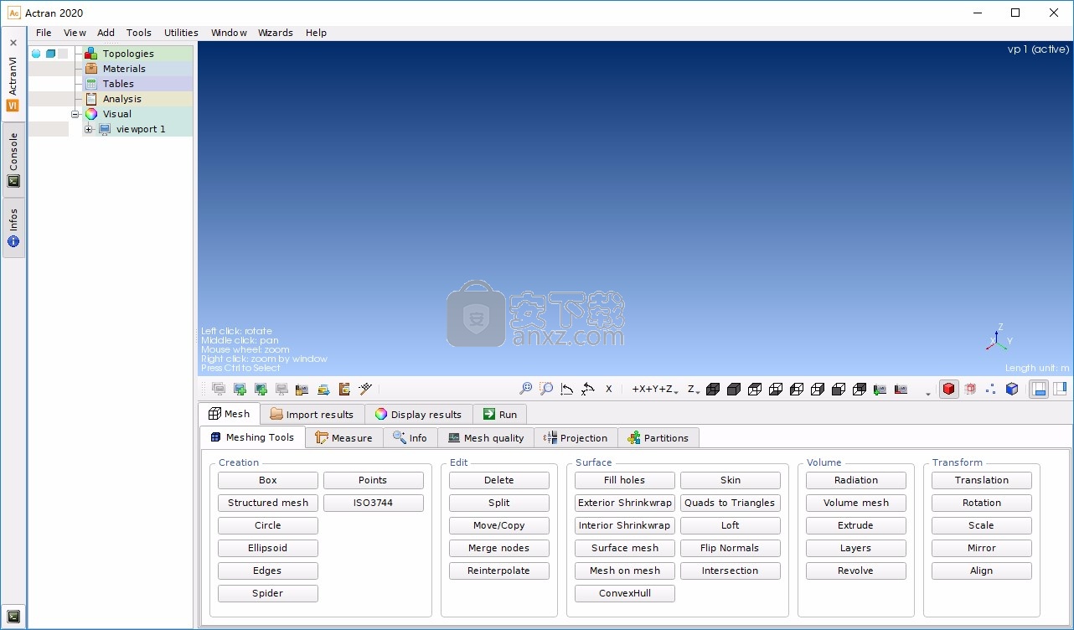Click the Merge nodes button
Screen dimensions: 1074x630
[499, 548]
